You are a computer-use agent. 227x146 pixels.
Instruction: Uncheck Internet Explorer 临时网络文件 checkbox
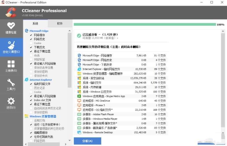[31, 84]
